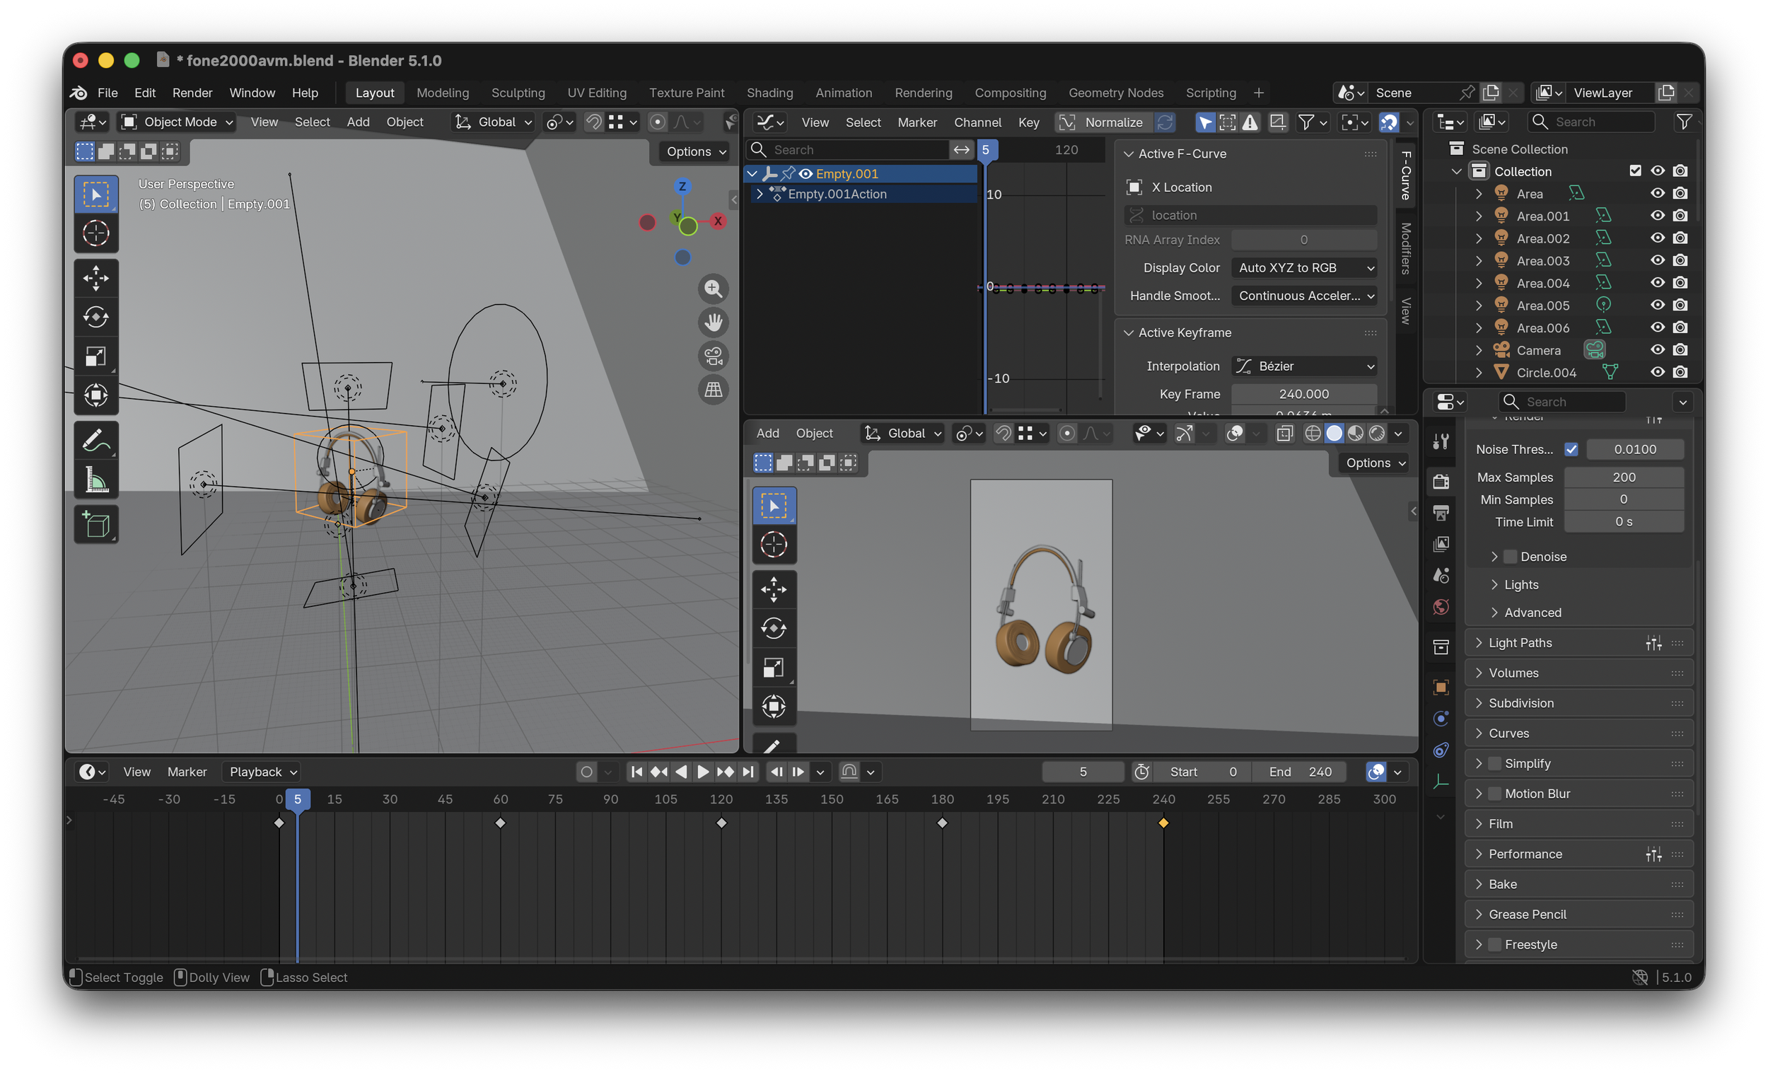Open the Render properties tab

(x=1440, y=482)
